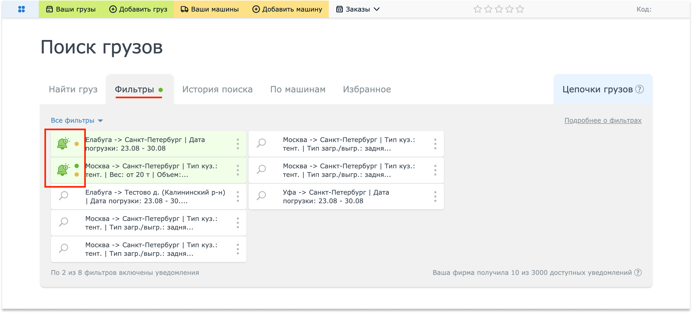
Task: Switch to По машинам tab
Action: pyautogui.click(x=298, y=89)
